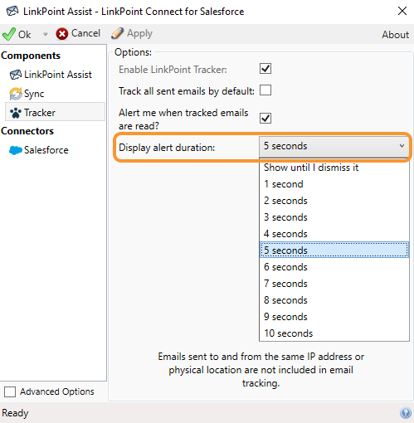Select the Tracker paw icon
Image resolution: width=414 pixels, height=423 pixels.
(16, 113)
